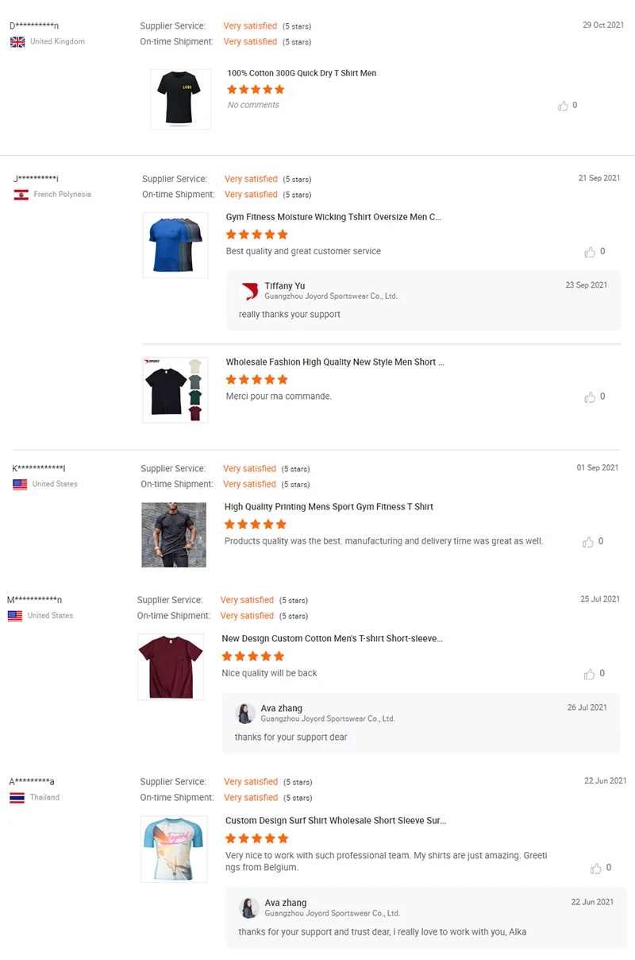The width and height of the screenshot is (635, 960).
Task: Thumbs-up the Custom Design Surf Shirt review
Action: click(x=596, y=869)
